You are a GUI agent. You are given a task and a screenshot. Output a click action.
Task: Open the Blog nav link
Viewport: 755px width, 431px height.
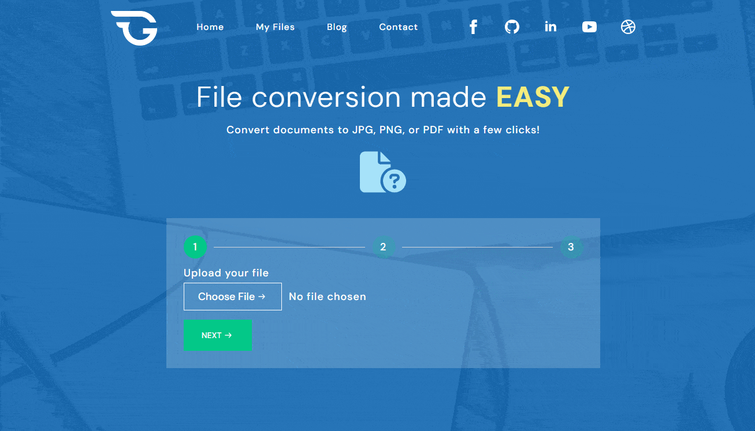(337, 27)
